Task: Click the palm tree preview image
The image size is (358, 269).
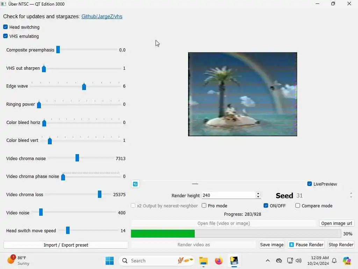Action: pyautogui.click(x=243, y=94)
